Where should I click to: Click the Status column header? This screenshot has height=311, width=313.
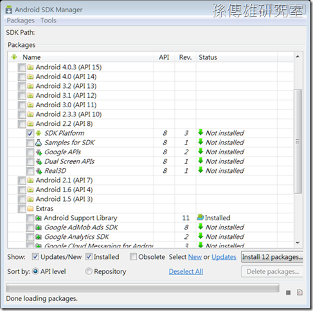[237, 57]
